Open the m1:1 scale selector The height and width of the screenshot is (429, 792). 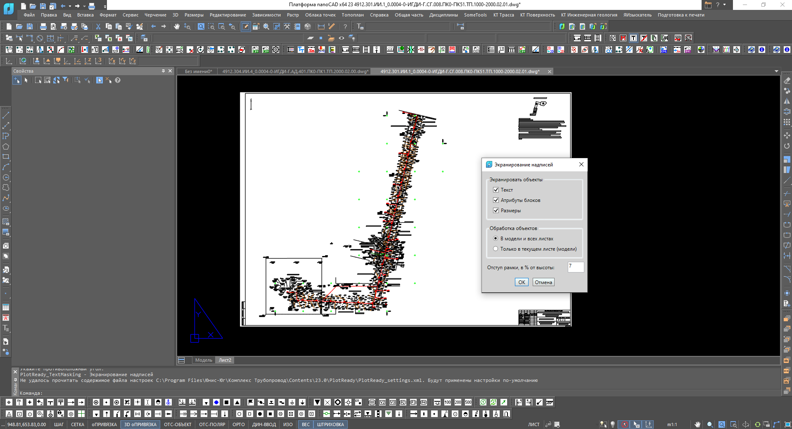point(672,424)
